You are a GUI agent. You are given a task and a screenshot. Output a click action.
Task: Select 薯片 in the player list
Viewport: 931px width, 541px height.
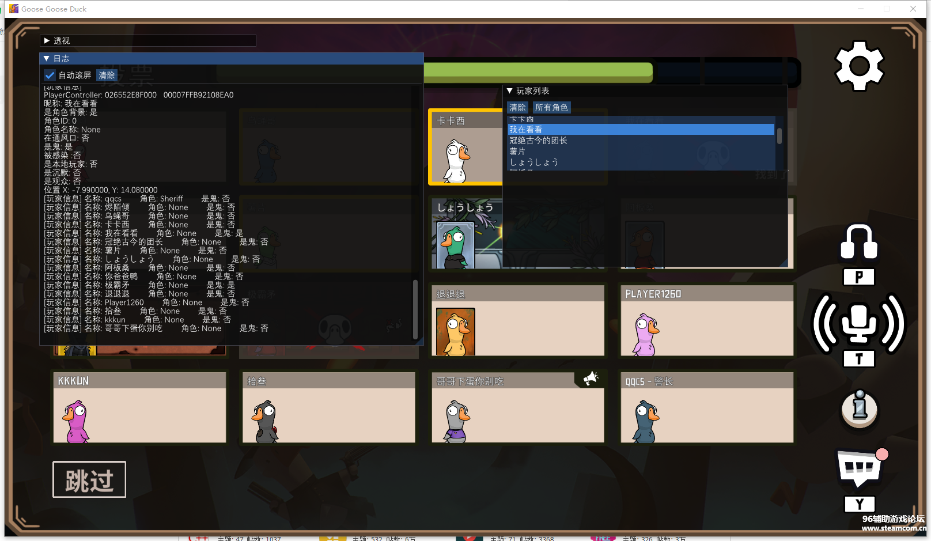point(641,152)
